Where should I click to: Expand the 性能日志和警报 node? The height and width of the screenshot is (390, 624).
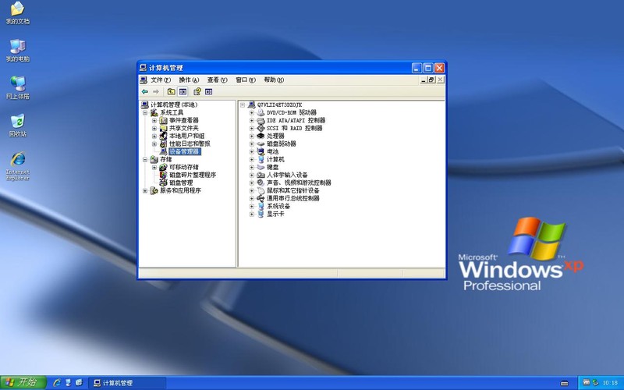154,144
